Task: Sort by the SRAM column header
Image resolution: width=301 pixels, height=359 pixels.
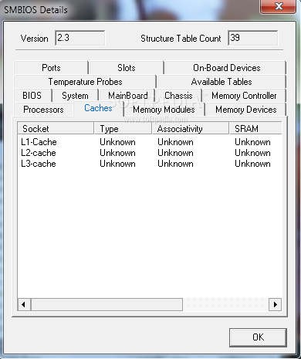Action: tap(255, 128)
